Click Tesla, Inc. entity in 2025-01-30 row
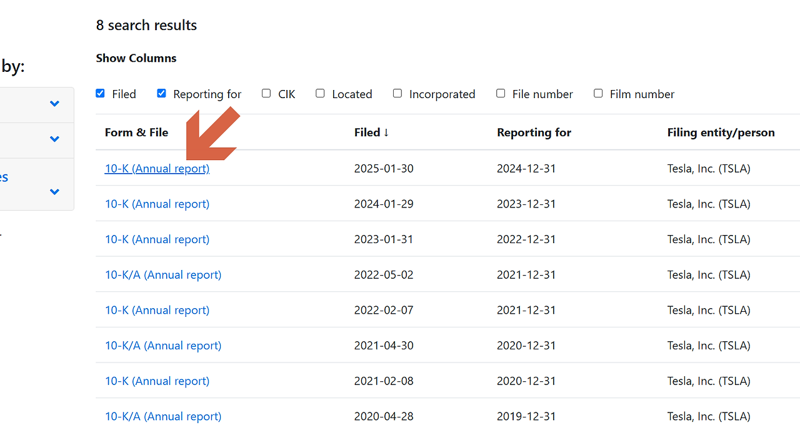This screenshot has height=440, width=800. (709, 169)
